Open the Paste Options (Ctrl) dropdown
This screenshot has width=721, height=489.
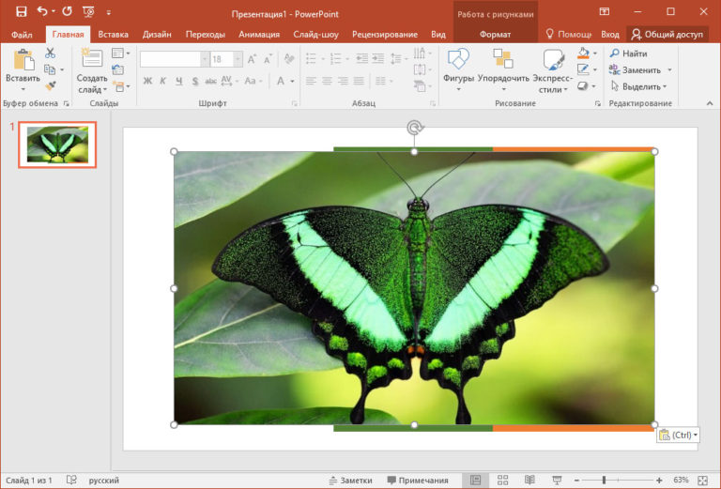(x=678, y=435)
